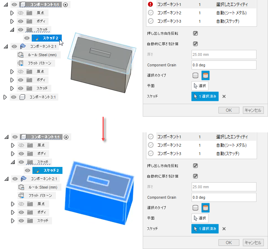268x249 pixels.
Task: Activate コンポーネント1:1 radio button, upper browser
Action: [66, 5]
